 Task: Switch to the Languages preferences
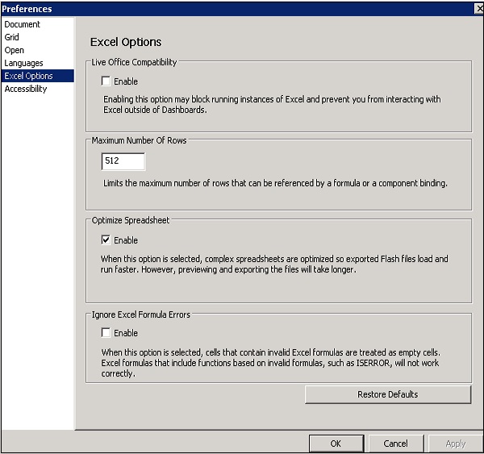tap(23, 63)
